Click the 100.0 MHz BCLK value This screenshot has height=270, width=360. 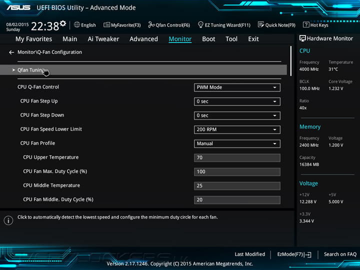[x=309, y=88]
